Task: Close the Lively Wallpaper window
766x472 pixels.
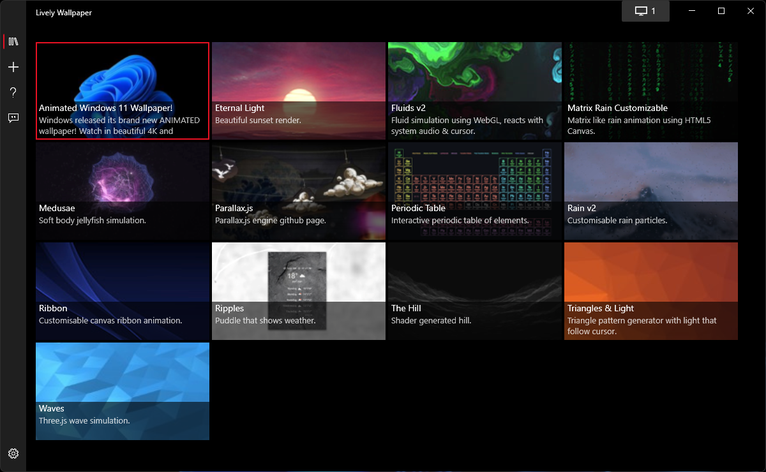Action: (x=751, y=11)
